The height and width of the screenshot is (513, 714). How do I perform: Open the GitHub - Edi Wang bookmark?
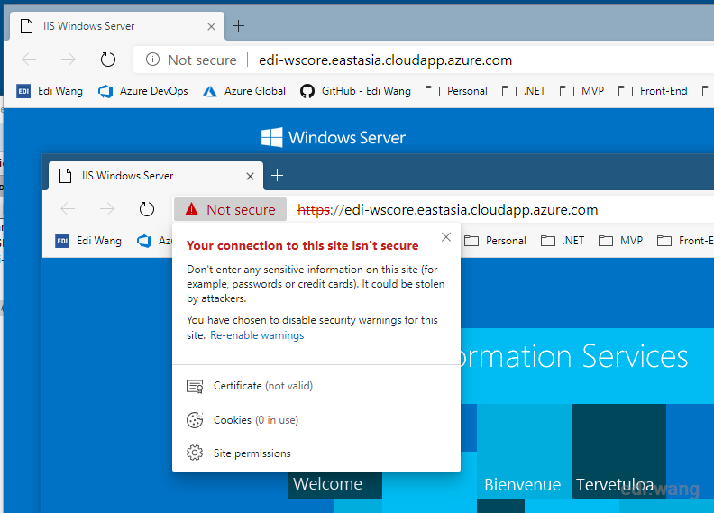click(x=355, y=91)
